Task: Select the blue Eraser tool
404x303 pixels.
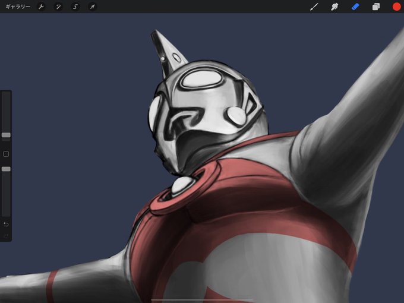Action: (x=355, y=7)
